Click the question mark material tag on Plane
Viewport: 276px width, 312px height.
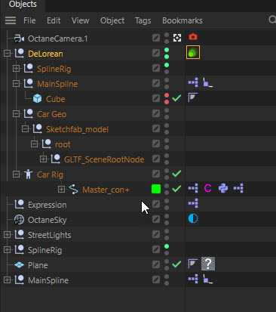pos(208,264)
